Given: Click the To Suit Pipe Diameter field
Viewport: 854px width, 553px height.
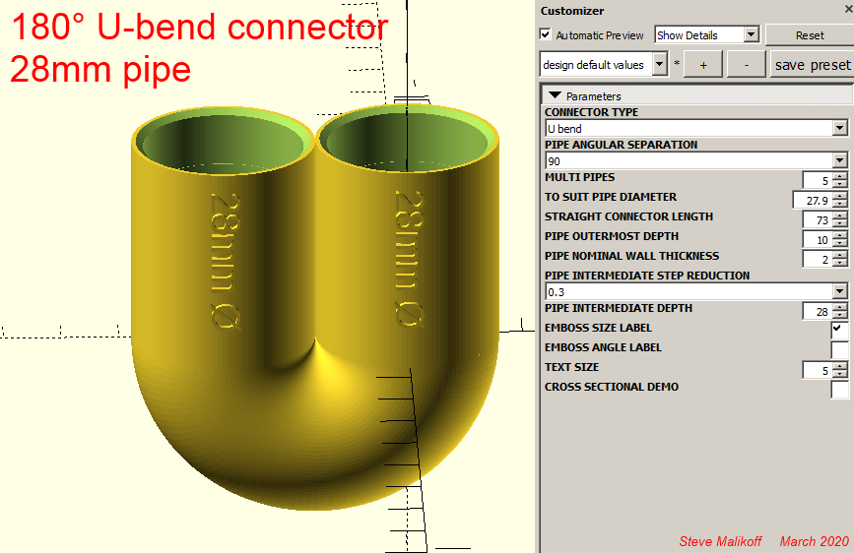Looking at the screenshot, I should pyautogui.click(x=812, y=200).
